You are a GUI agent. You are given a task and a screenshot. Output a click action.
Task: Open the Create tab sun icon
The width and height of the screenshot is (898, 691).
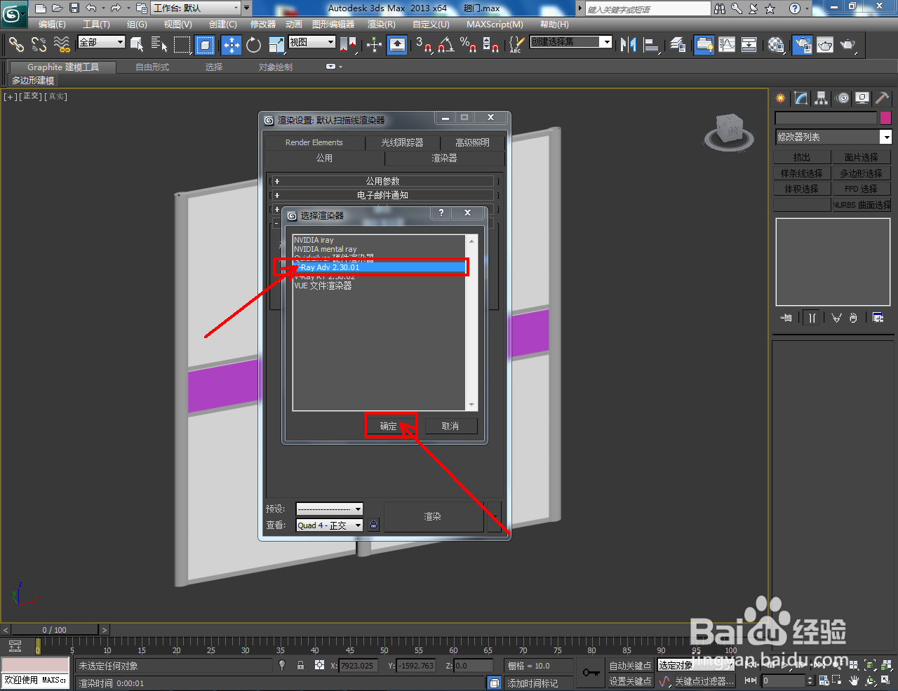(x=781, y=98)
